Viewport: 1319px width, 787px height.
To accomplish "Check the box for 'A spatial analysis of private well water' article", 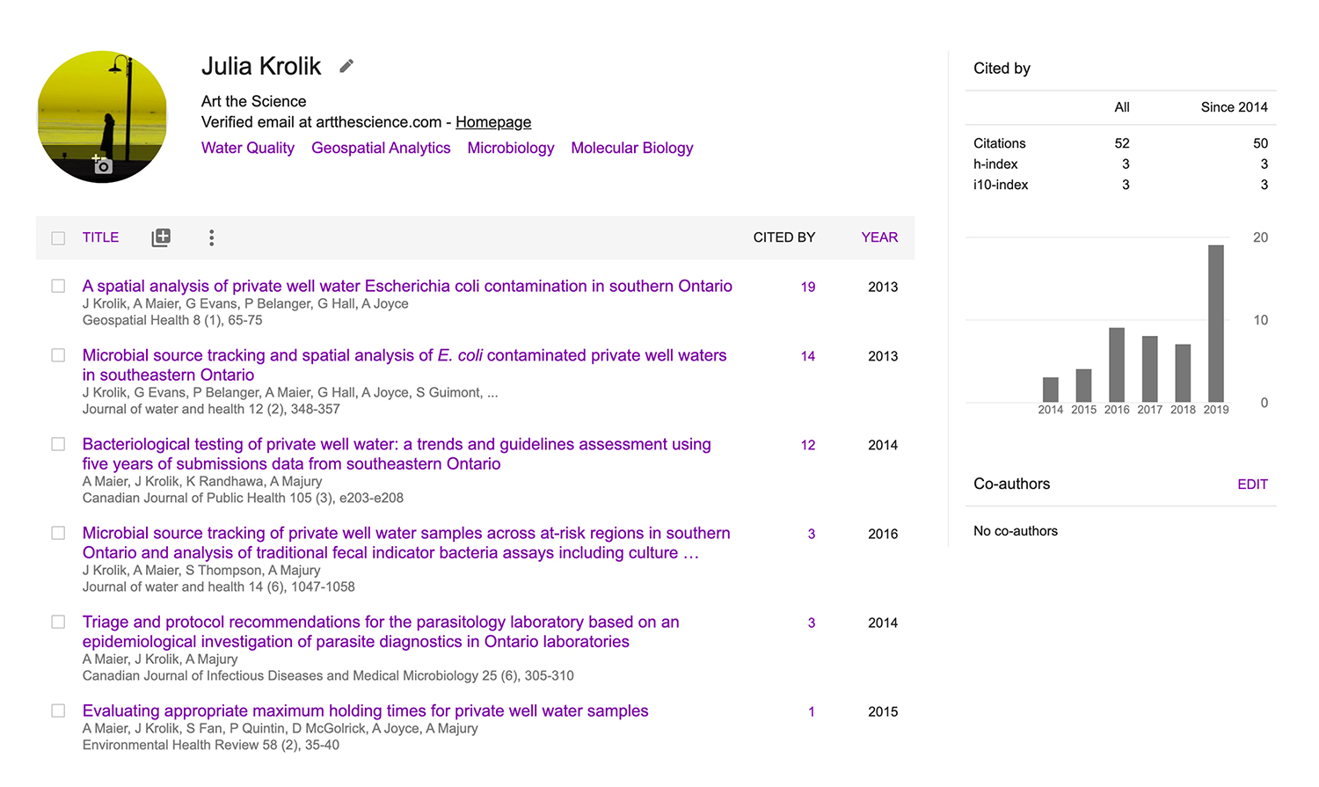I will click(58, 286).
